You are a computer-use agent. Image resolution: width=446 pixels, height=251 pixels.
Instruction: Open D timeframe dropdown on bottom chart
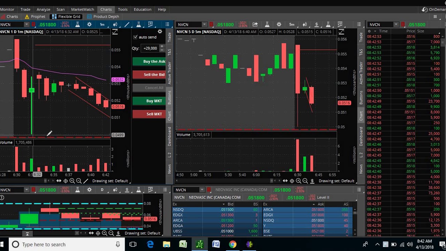point(102,190)
